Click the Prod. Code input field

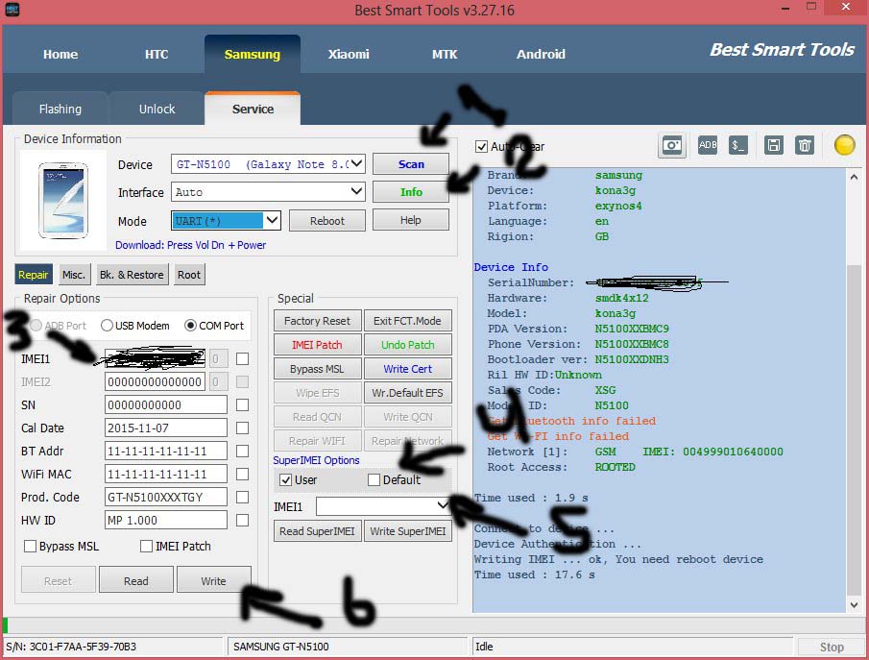click(166, 497)
